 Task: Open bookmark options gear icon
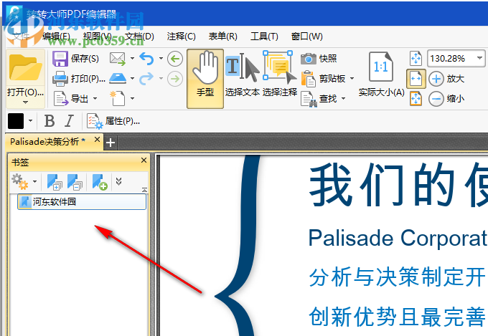coord(19,182)
